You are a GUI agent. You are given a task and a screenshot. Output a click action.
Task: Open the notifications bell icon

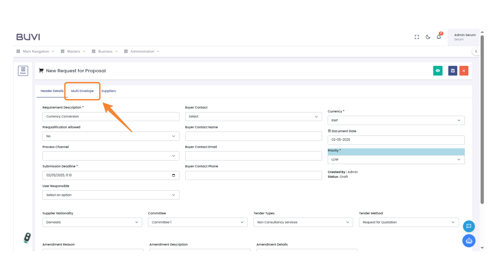[x=439, y=37]
